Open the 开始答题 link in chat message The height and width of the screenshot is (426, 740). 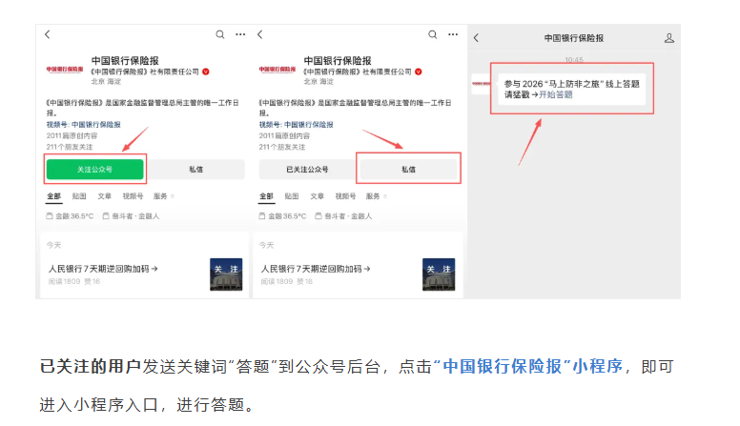tap(555, 94)
